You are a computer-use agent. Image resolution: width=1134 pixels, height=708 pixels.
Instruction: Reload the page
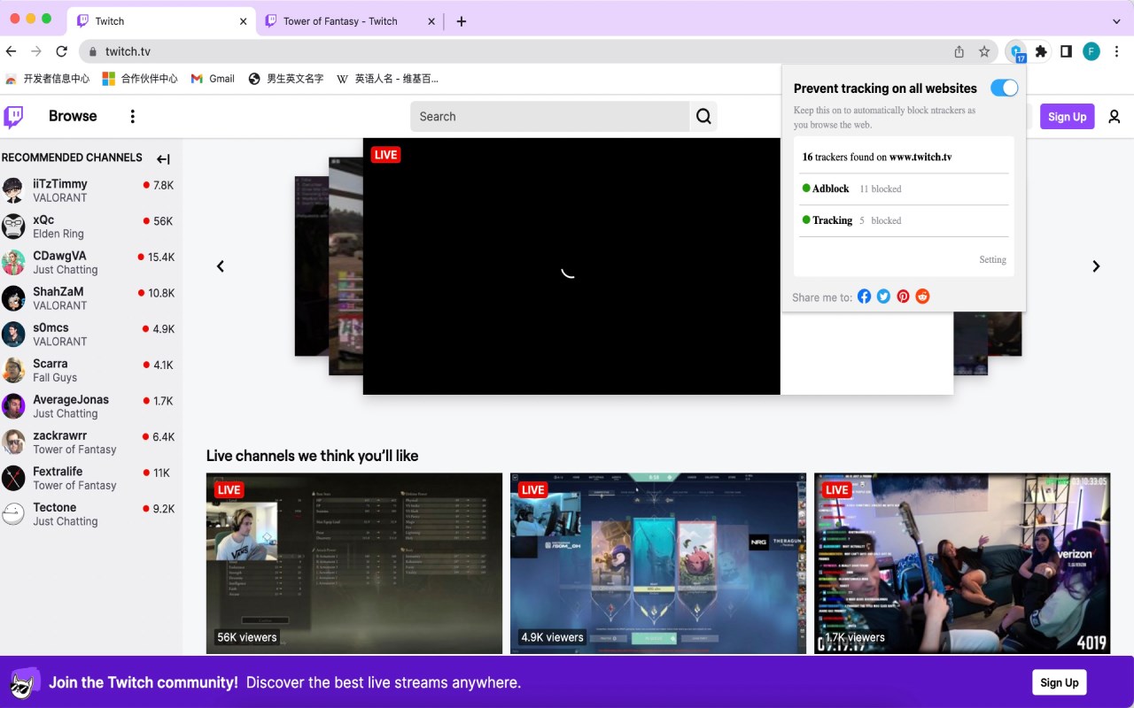point(61,51)
